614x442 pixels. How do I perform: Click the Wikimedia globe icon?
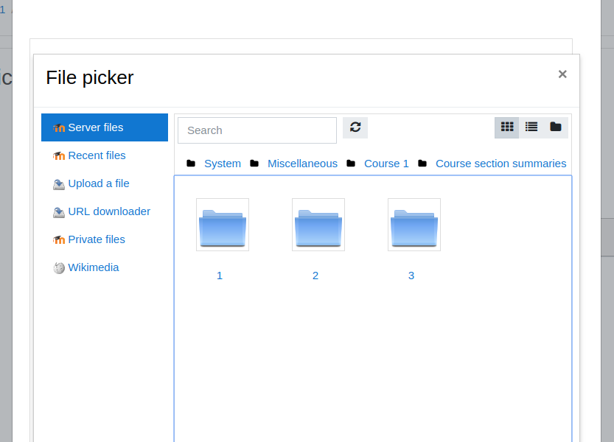pyautogui.click(x=59, y=268)
